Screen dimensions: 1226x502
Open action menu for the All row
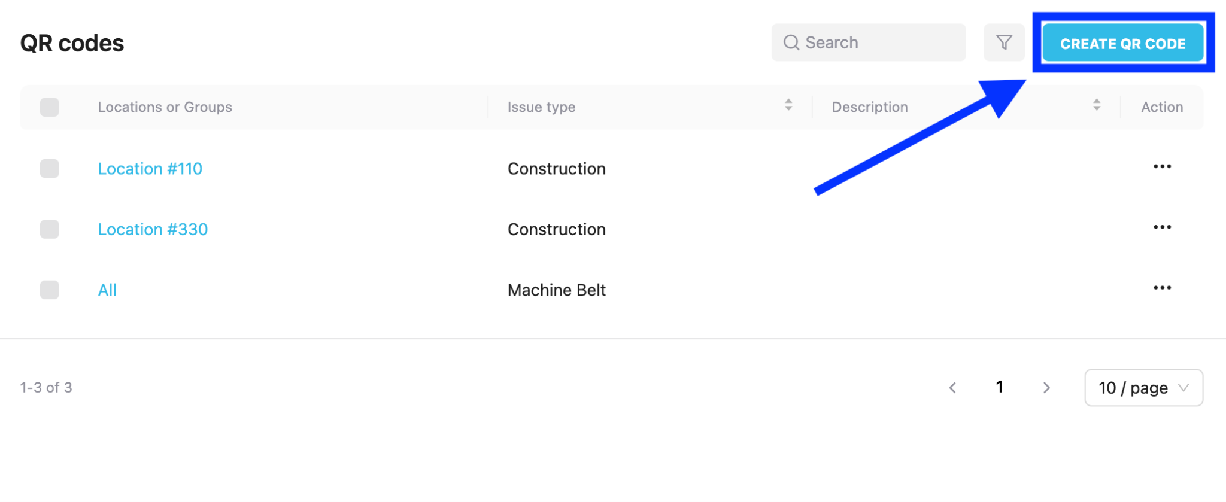(x=1162, y=288)
